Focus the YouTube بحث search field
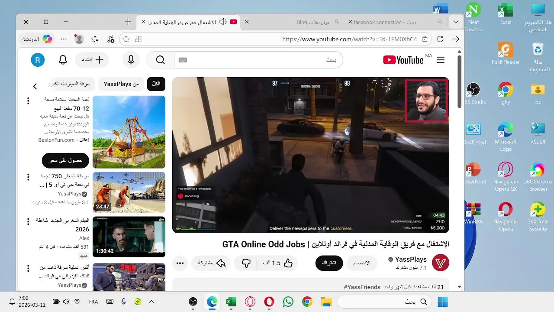 point(258,60)
